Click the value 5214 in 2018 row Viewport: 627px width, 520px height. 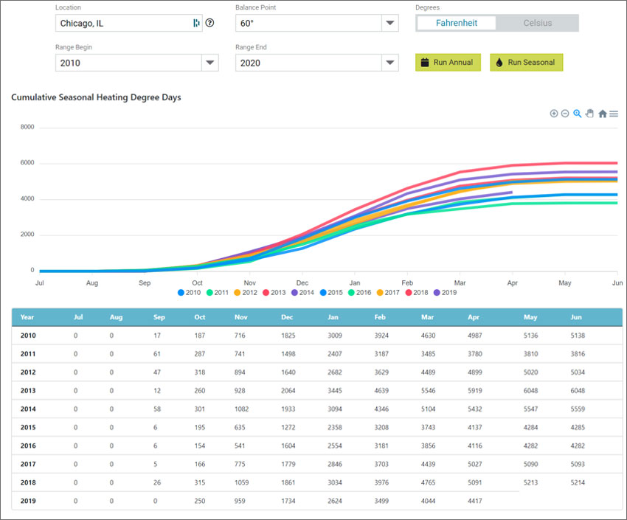[578, 483]
